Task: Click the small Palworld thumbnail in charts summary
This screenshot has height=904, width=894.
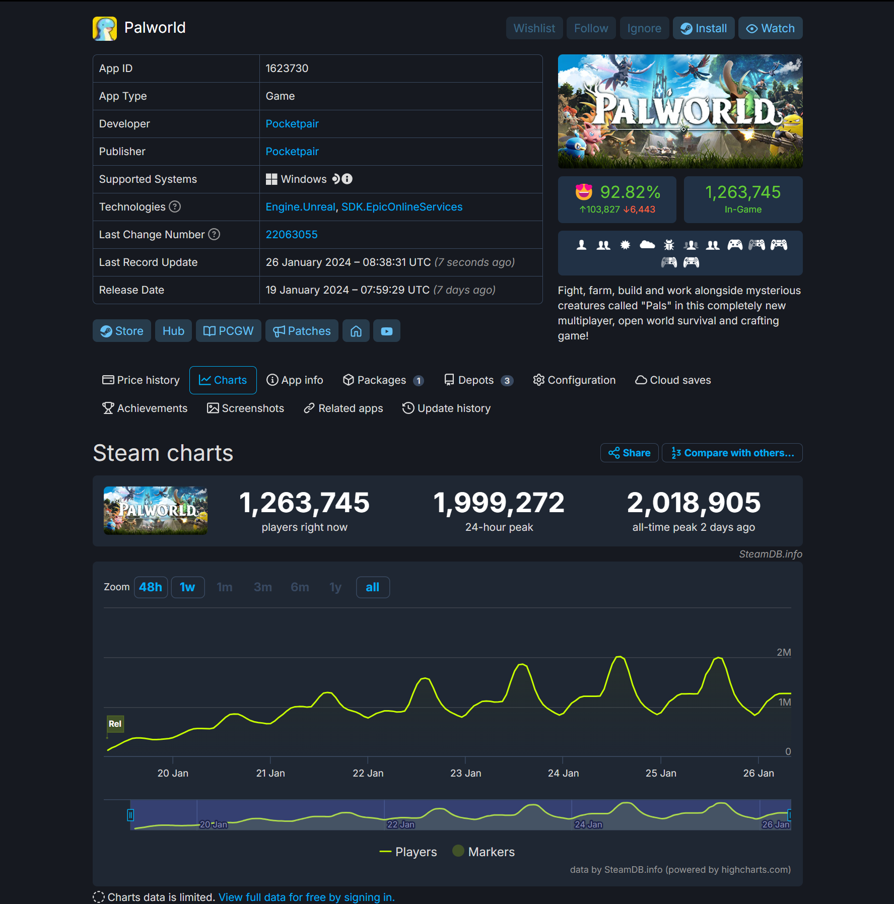Action: coord(156,510)
